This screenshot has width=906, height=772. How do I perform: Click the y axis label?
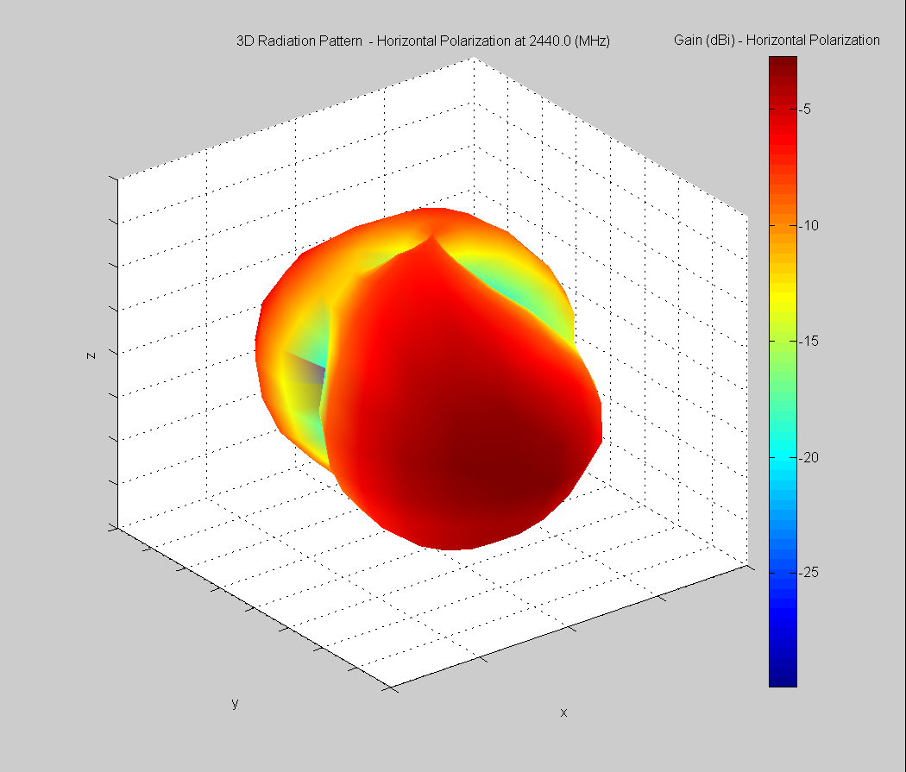(235, 703)
